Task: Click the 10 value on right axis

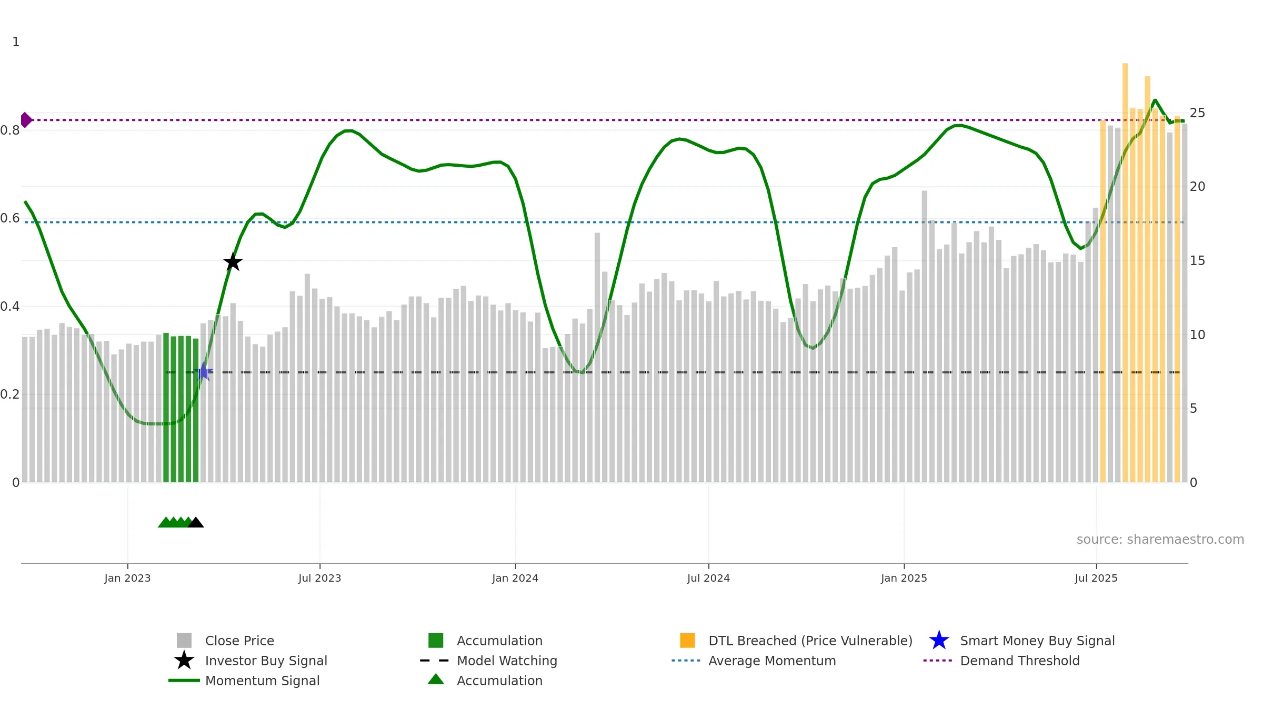Action: tap(1197, 335)
